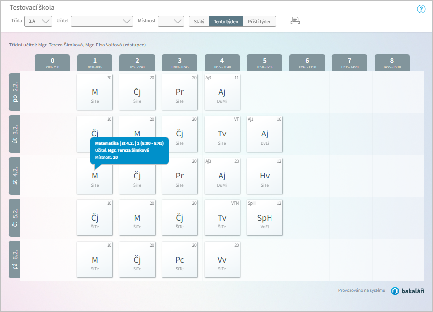Click period 5 column header
Screen dimensions: 433x312
265,63
